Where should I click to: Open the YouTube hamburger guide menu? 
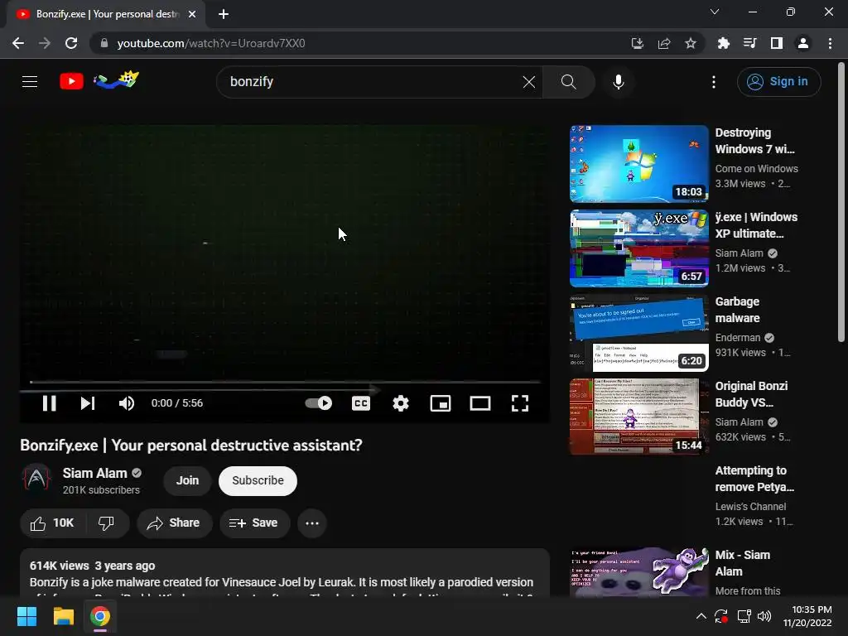30,82
